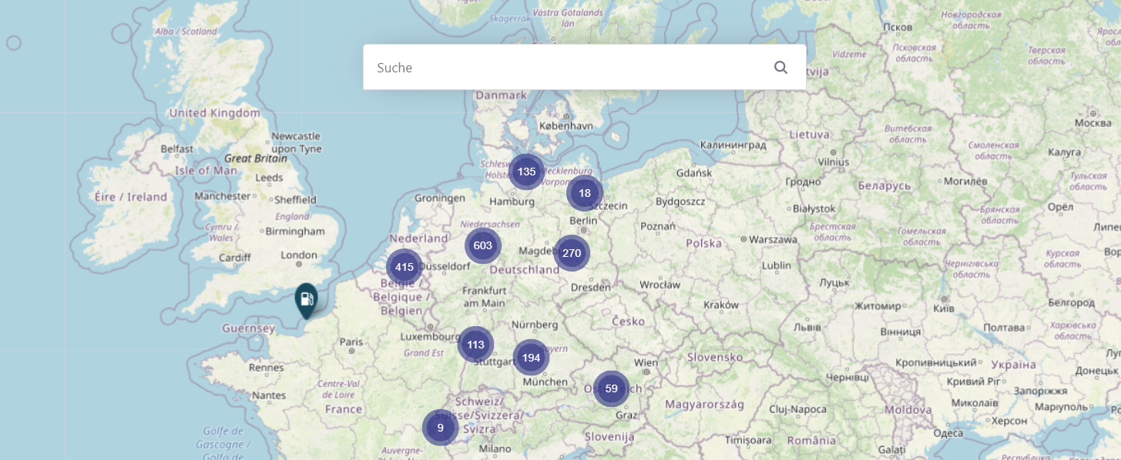Image resolution: width=1121 pixels, height=460 pixels.
Task: Click the London label on the map
Action: click(x=299, y=255)
